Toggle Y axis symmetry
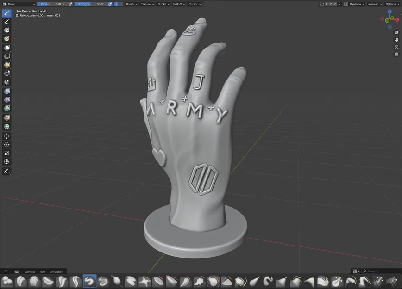Image resolution: width=402 pixels, height=289 pixels. tap(331, 4)
